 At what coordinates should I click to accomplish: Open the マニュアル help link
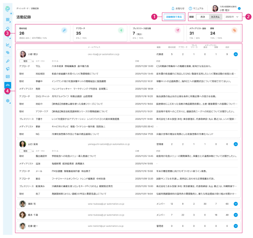coord(196,8)
